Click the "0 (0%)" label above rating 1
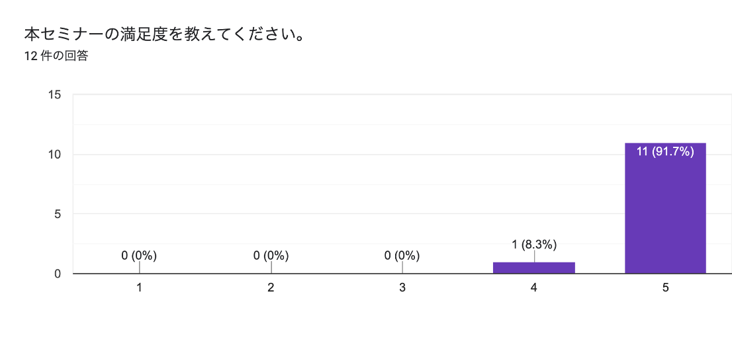Viewport: 732px width, 349px height. pyautogui.click(x=139, y=255)
